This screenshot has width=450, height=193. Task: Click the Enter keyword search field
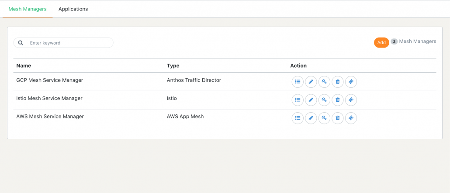(x=63, y=43)
